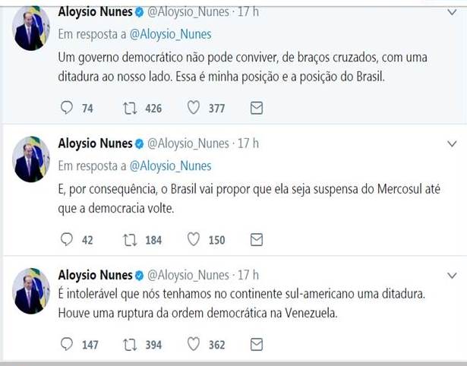Send the Venezuela tweet by direct message

(x=257, y=345)
